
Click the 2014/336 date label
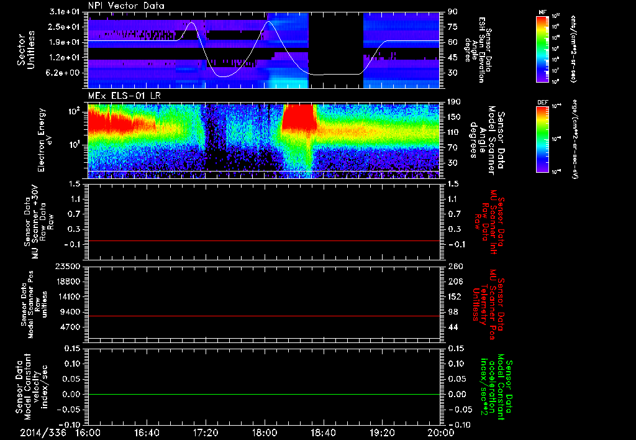[43, 433]
